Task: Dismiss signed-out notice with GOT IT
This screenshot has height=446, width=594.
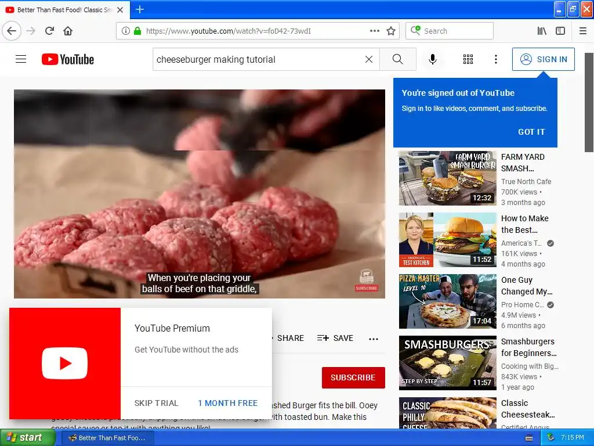Action: coord(531,132)
